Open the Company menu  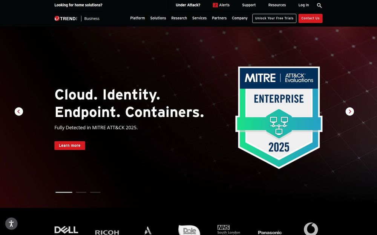click(x=239, y=18)
